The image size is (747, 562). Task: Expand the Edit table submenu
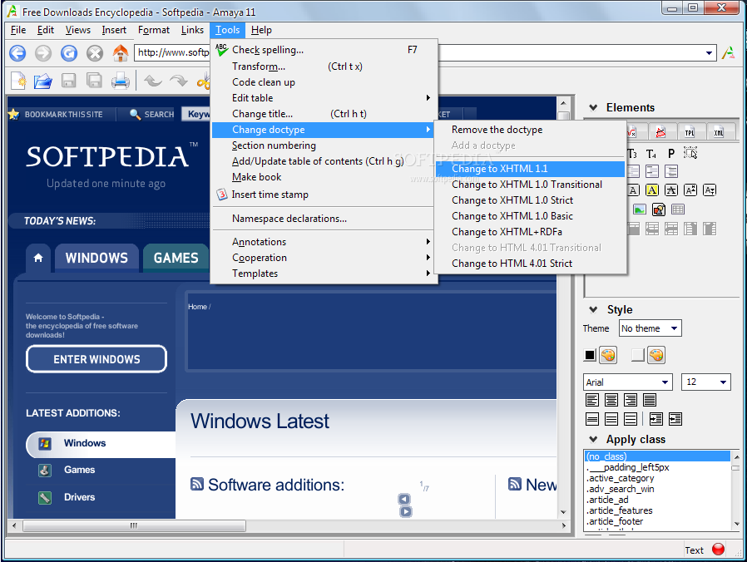[324, 98]
